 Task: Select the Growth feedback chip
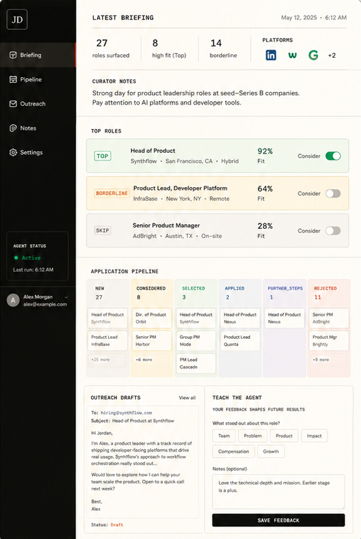[270, 452]
